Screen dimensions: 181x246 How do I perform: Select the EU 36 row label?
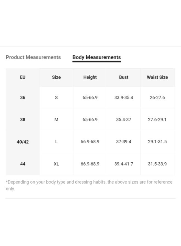(23, 98)
